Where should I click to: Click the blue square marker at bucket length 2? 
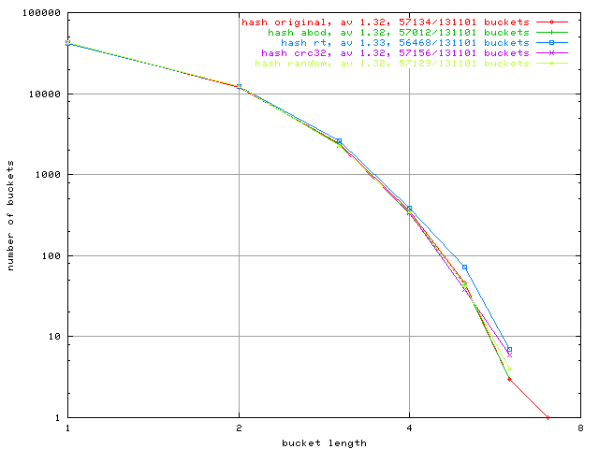240,86
